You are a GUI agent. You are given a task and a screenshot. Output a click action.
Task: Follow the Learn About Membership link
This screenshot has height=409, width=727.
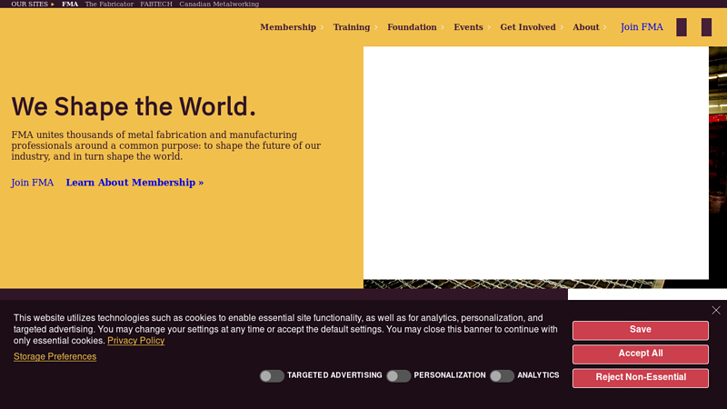[x=134, y=183]
